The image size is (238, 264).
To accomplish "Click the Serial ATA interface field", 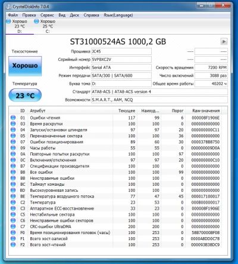I will [121, 67].
